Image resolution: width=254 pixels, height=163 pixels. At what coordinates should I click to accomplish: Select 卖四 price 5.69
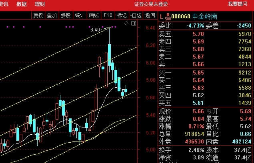(198, 41)
